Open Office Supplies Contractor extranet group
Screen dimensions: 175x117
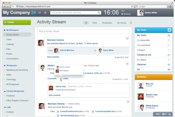click(17, 101)
